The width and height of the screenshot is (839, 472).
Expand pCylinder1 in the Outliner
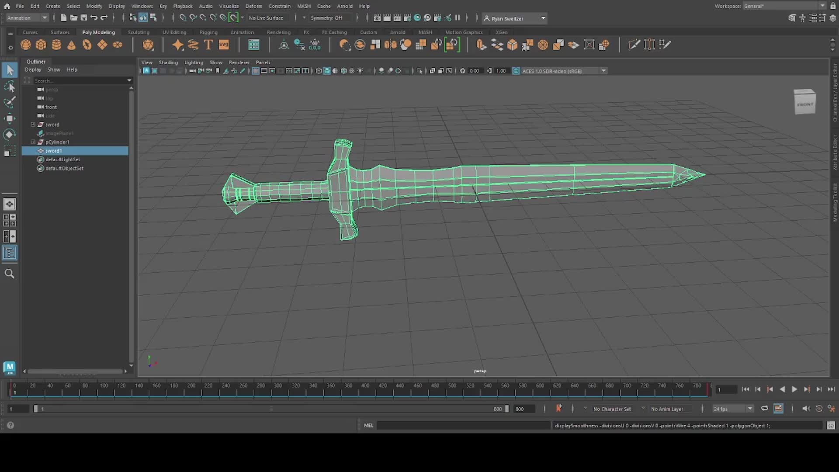pos(33,142)
